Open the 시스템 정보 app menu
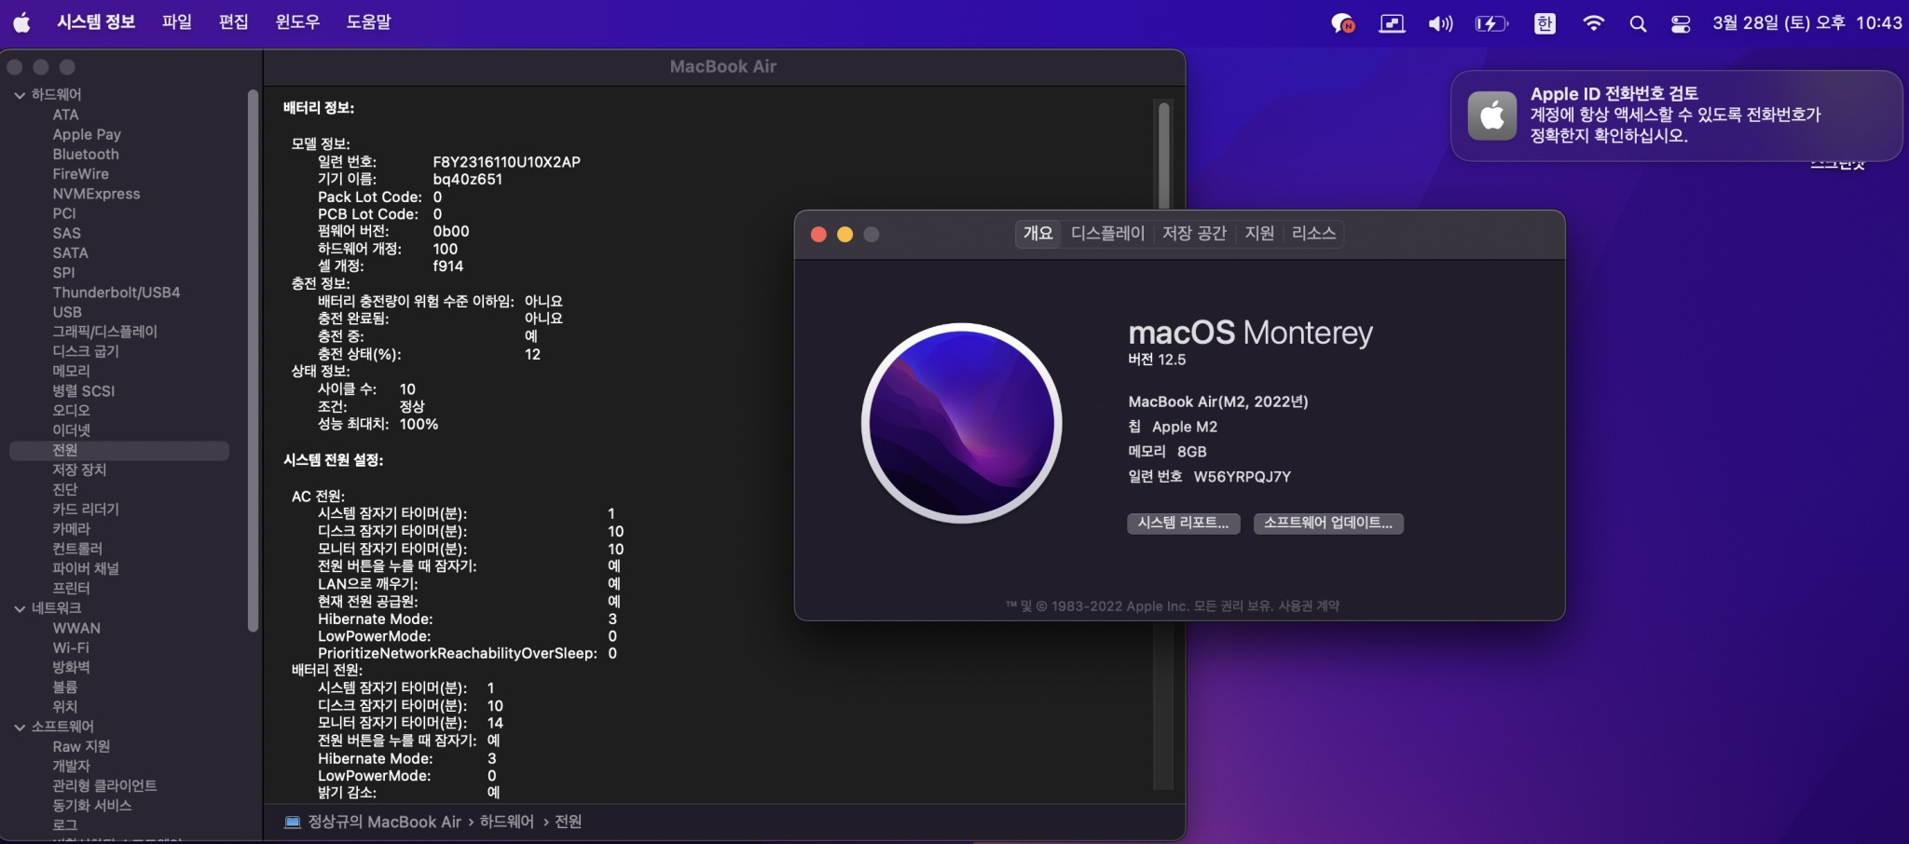 pyautogui.click(x=96, y=22)
